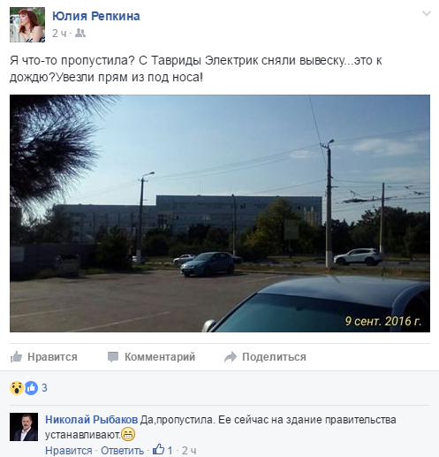Open the attached street photo
This screenshot has width=439, height=457.
point(220,213)
